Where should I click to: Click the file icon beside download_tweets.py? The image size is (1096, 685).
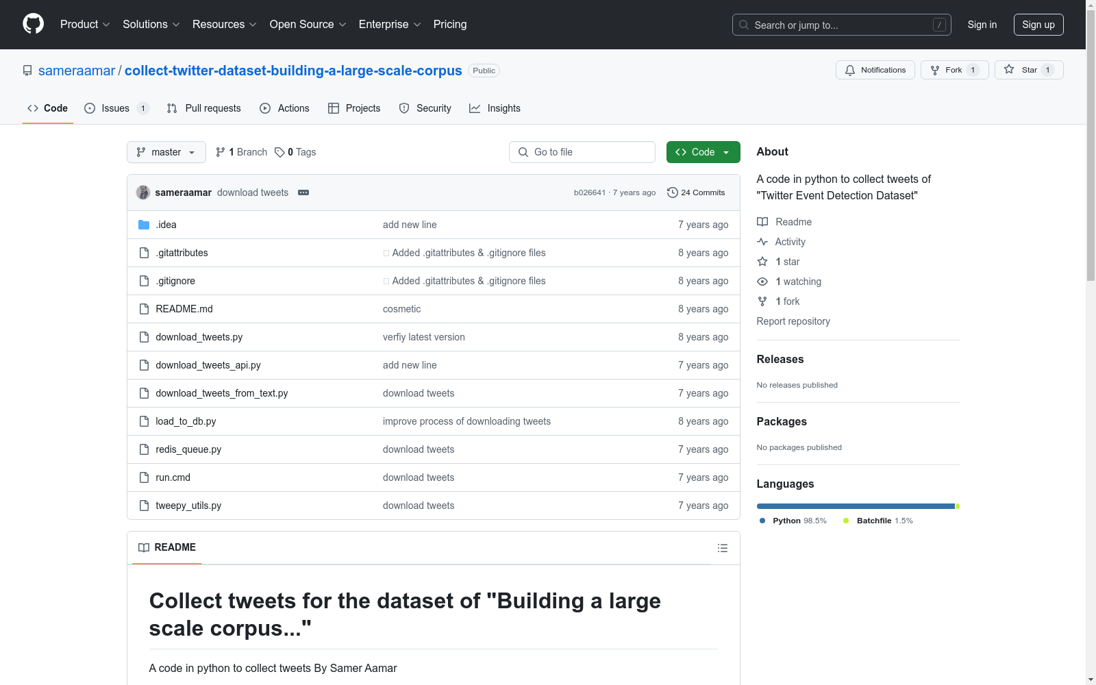point(144,337)
